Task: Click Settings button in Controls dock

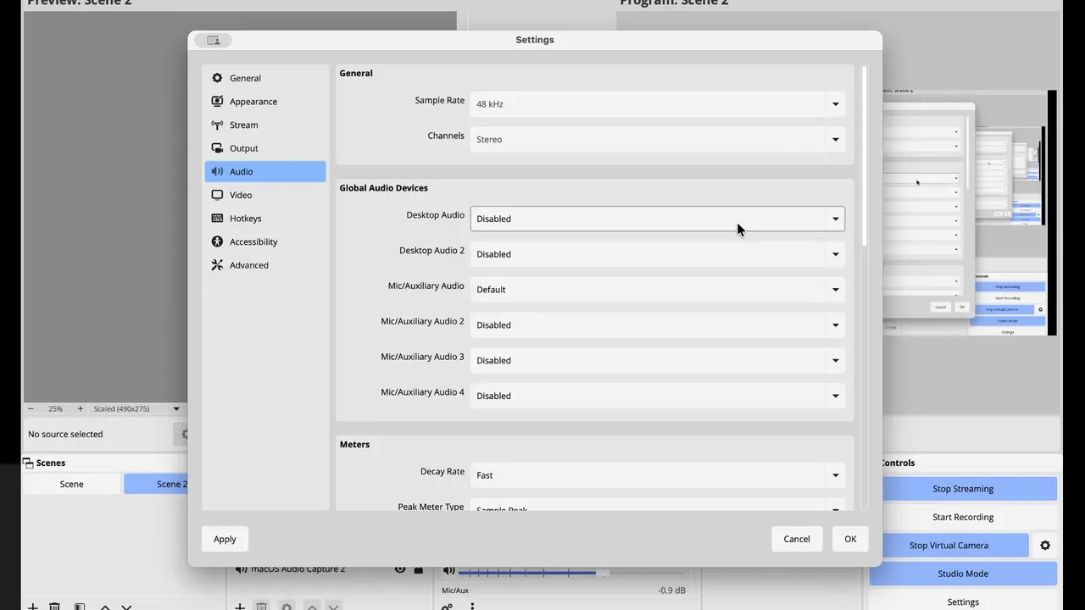Action: (963, 602)
